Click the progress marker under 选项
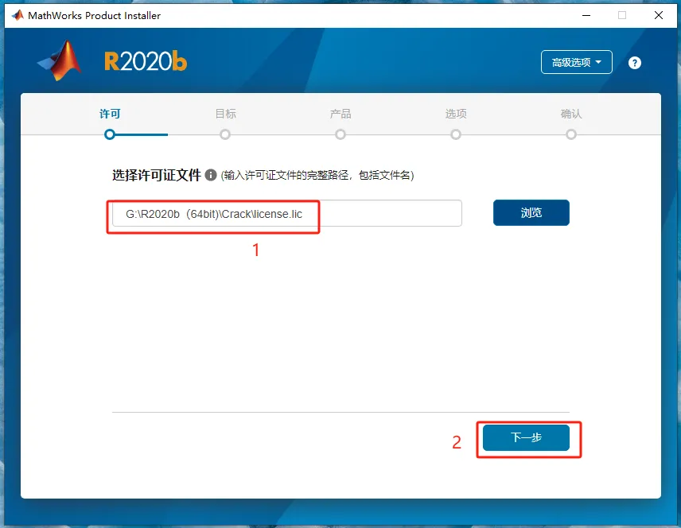The image size is (681, 528). [456, 134]
